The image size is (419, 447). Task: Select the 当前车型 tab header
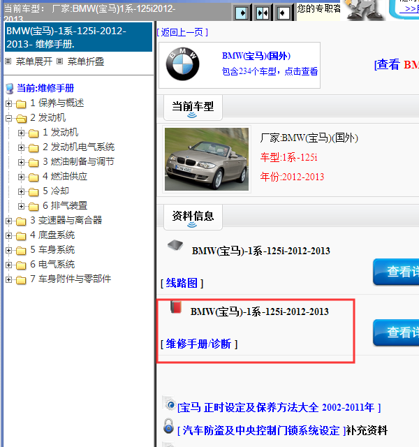193,108
